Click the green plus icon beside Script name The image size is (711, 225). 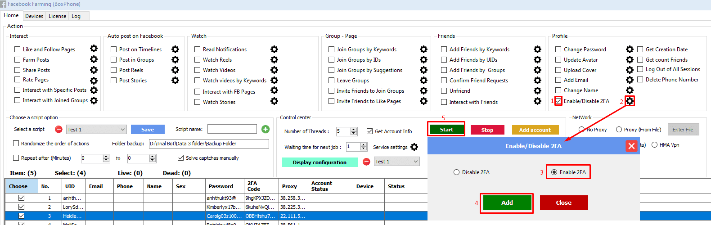(265, 129)
